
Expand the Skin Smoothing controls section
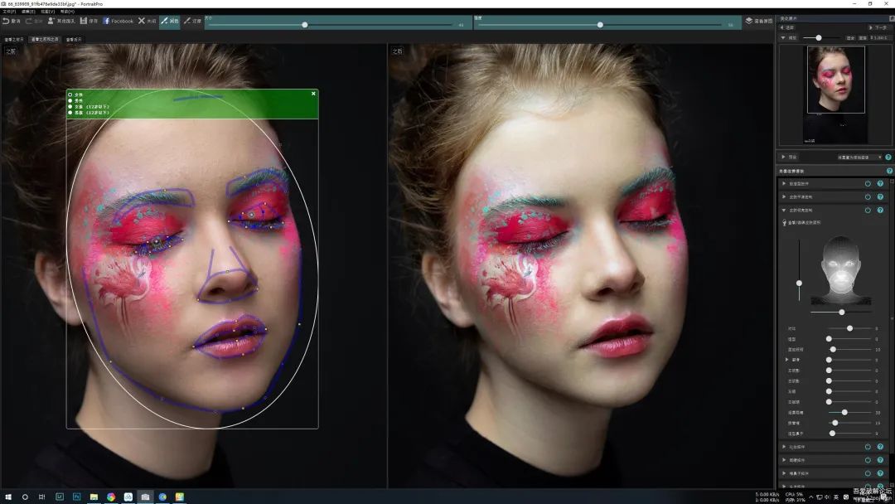784,197
